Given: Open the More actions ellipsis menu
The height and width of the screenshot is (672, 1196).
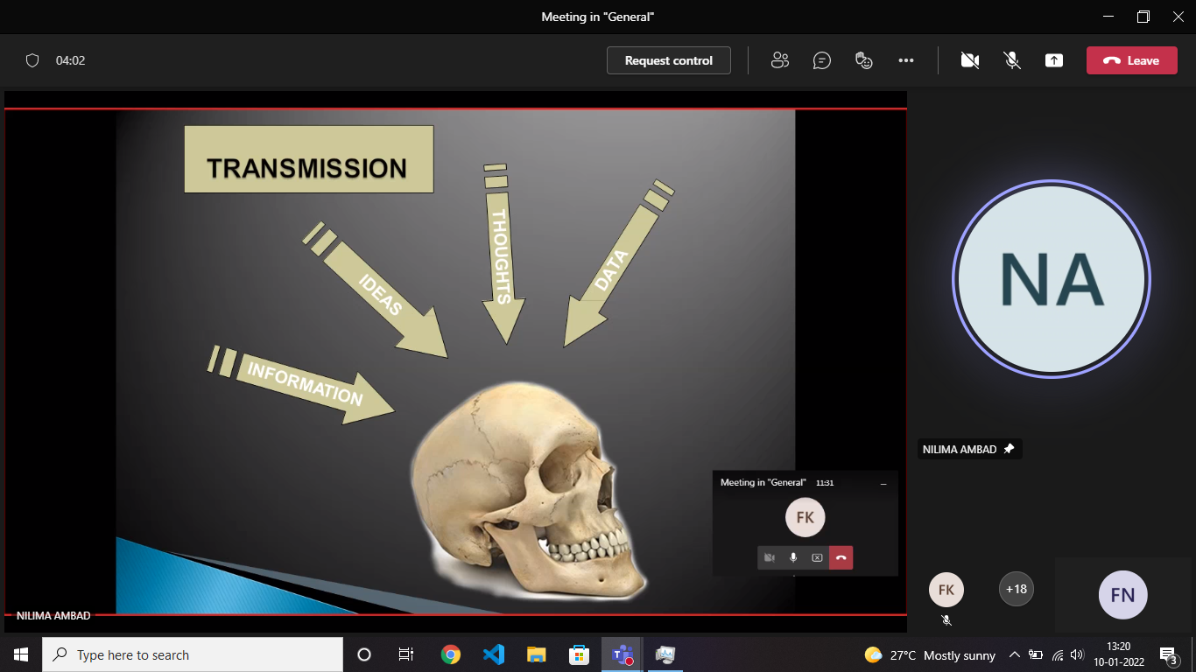Looking at the screenshot, I should point(906,60).
